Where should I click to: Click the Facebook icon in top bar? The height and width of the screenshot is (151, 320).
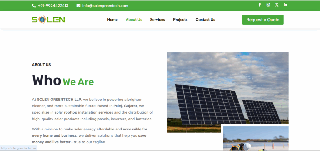[x=259, y=5]
